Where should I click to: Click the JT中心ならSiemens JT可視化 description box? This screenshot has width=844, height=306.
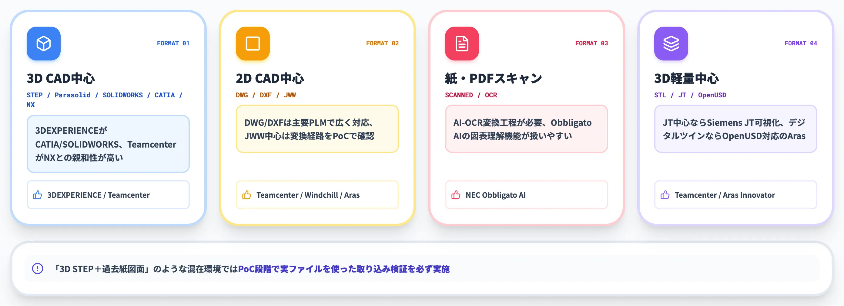735,129
